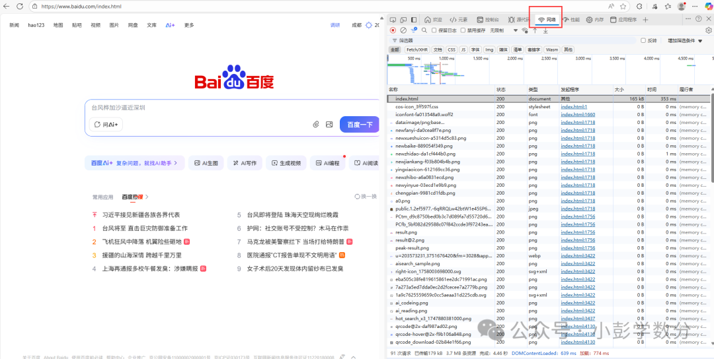The width and height of the screenshot is (714, 359).
Task: Enable the 禁用缓存 checkbox
Action: point(463,30)
